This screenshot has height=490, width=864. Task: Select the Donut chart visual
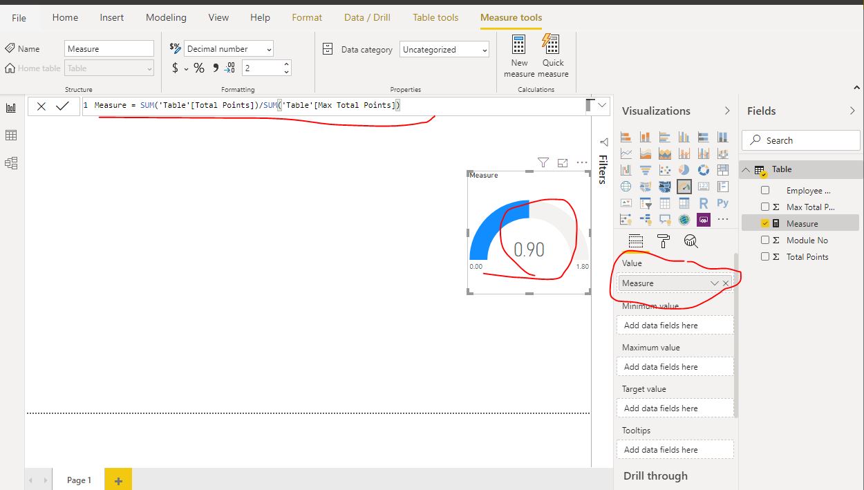click(x=704, y=170)
